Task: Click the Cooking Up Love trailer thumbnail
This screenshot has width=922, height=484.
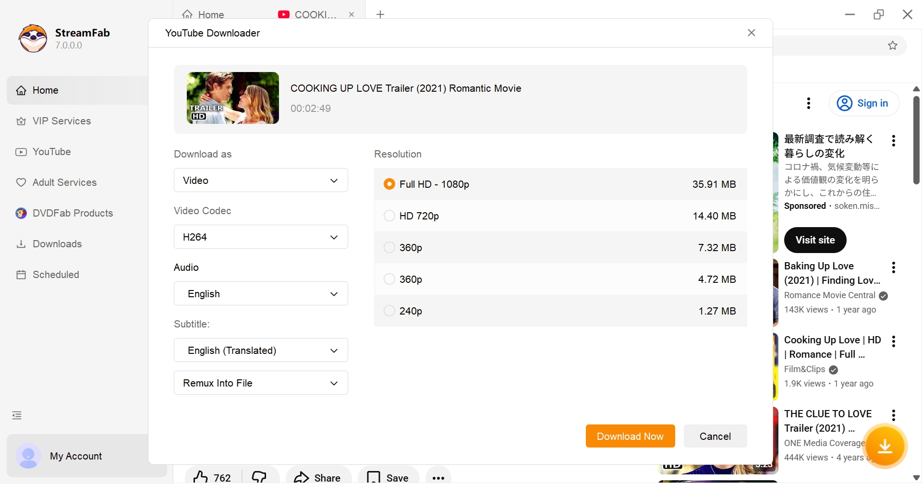Action: coord(233,98)
